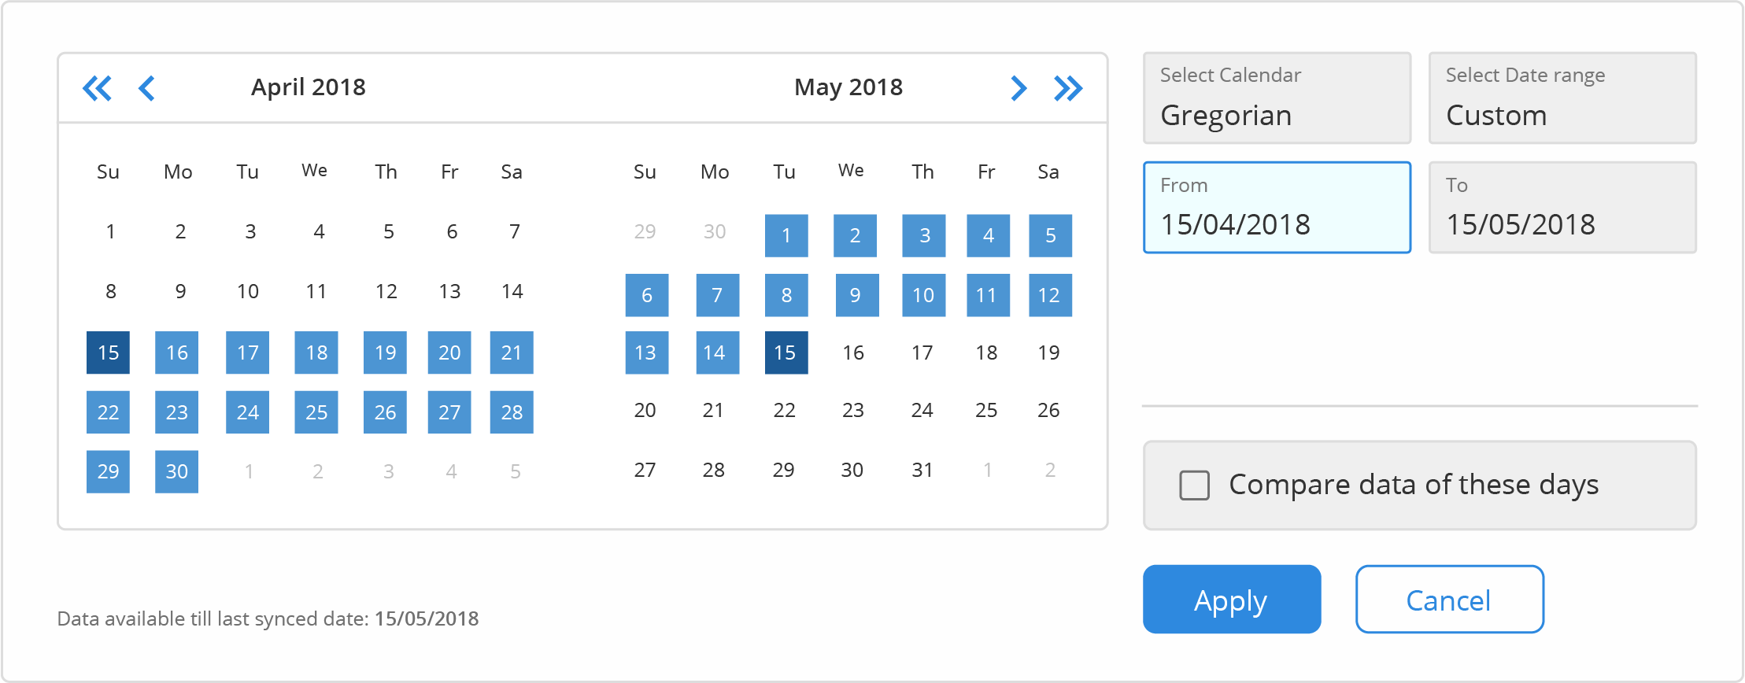Select April 22 in the highlighted range
The image size is (1745, 683).
pyautogui.click(x=108, y=412)
